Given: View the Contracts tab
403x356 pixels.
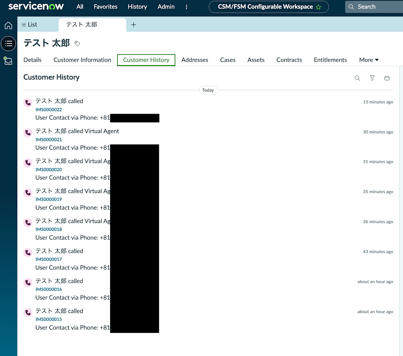Looking at the screenshot, I should click(x=289, y=60).
